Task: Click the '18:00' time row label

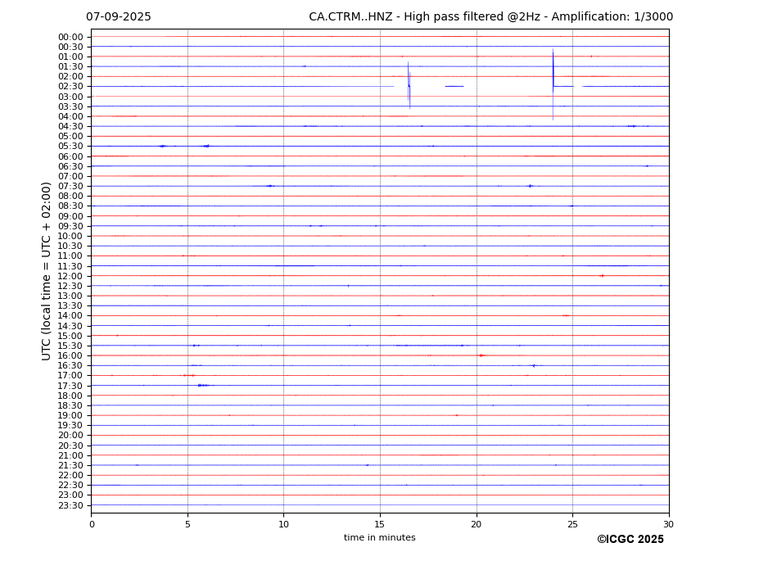Action: [x=70, y=396]
